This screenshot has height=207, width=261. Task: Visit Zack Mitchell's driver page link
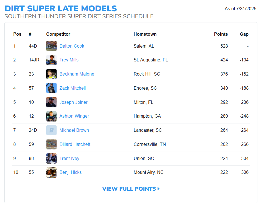tap(73, 88)
